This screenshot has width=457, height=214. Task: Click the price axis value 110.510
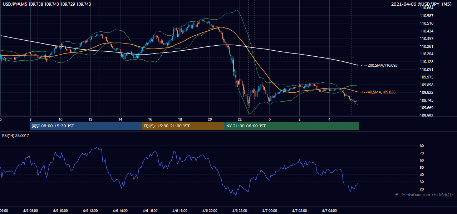427,24
